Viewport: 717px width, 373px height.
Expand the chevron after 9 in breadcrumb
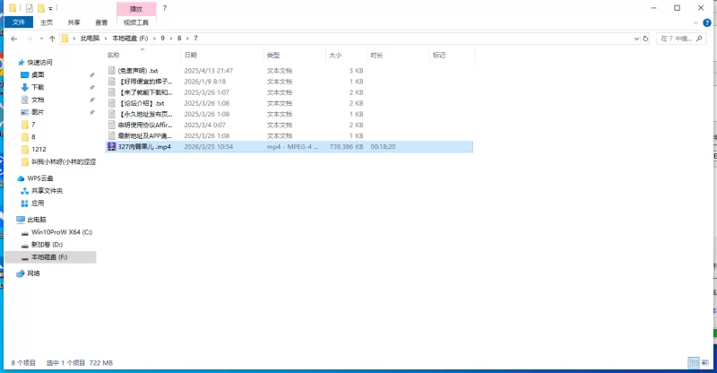tap(171, 39)
